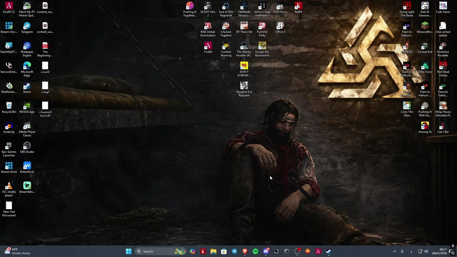Viewport: 457px width, 257px height.
Task: Open the clock and date flyout
Action: tap(439, 251)
